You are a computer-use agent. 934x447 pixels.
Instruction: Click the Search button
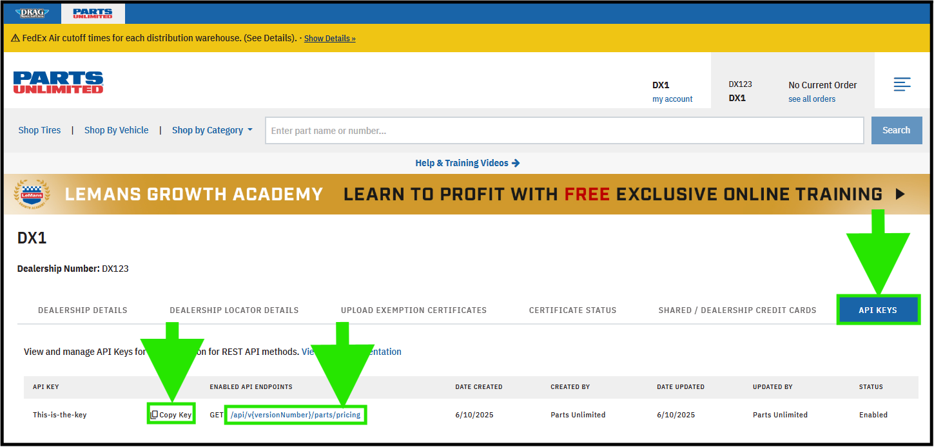click(897, 130)
